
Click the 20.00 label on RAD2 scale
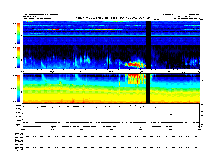point(15,33)
